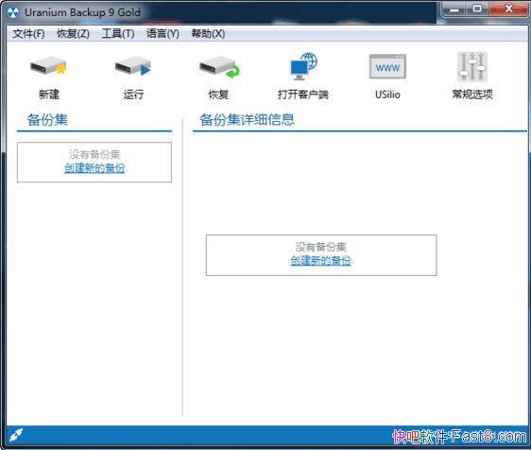Click the connection icon in status bar
This screenshot has height=450, width=531.
pos(15,435)
